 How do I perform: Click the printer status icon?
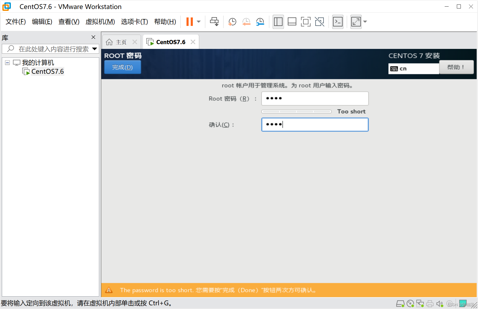(430, 304)
